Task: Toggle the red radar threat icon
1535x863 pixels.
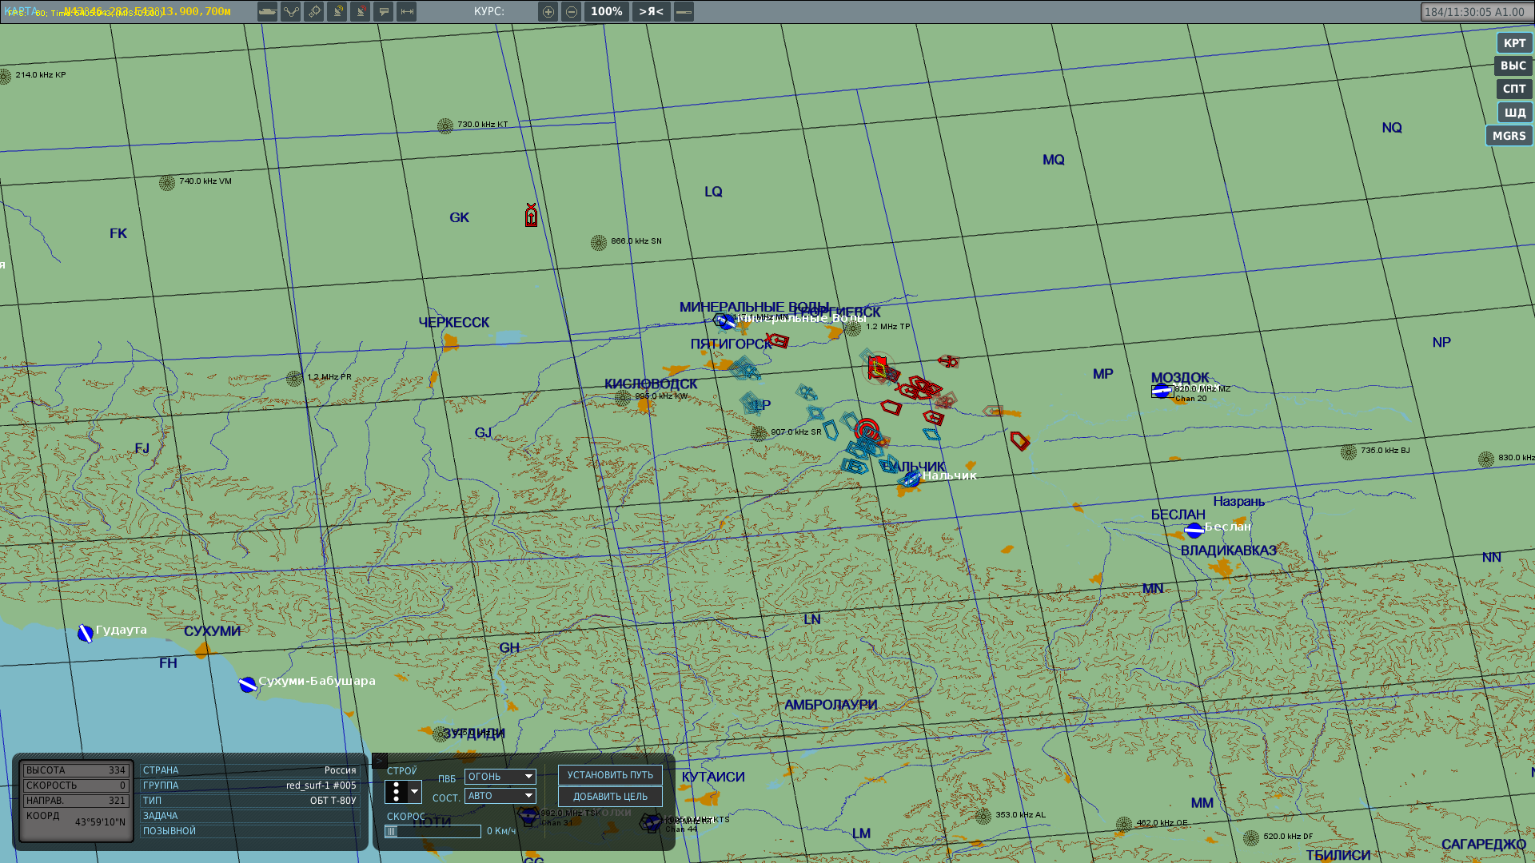Action: click(360, 12)
